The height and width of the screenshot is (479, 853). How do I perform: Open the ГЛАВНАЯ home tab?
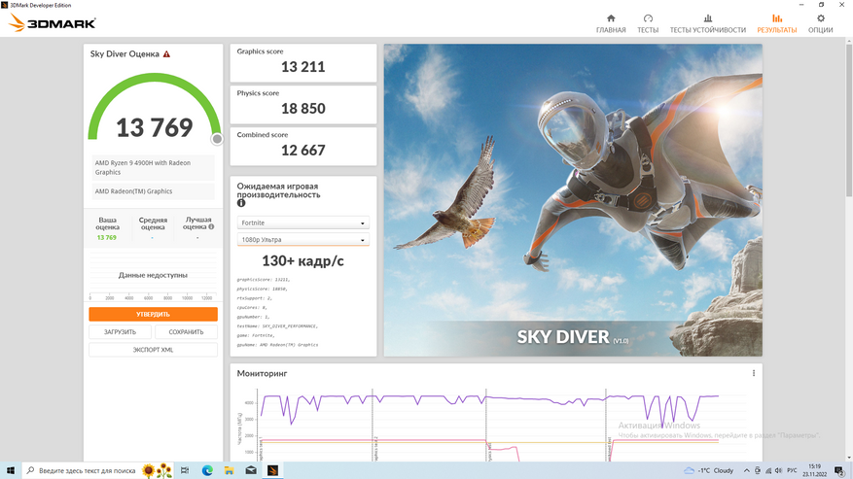pos(611,24)
